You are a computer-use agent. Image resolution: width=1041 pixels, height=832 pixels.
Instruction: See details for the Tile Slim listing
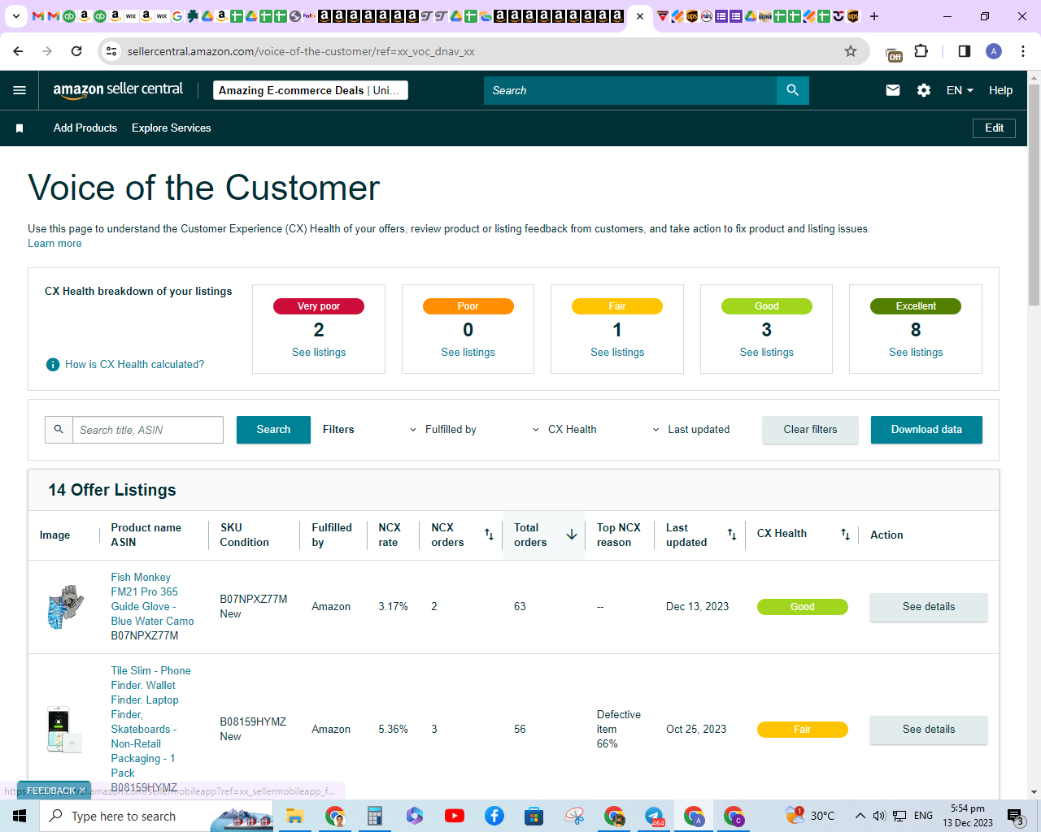[929, 730]
